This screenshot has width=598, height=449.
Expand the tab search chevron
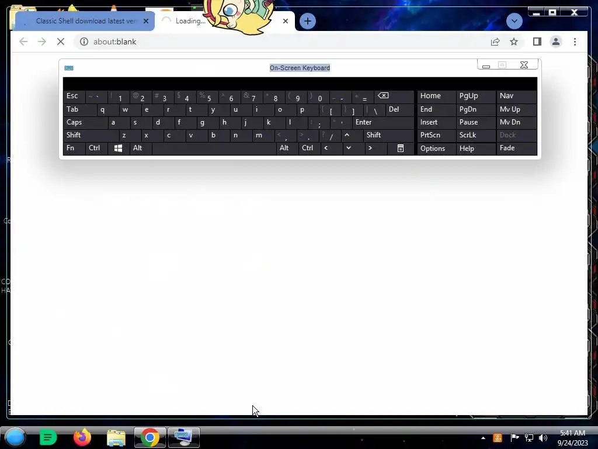coord(514,21)
